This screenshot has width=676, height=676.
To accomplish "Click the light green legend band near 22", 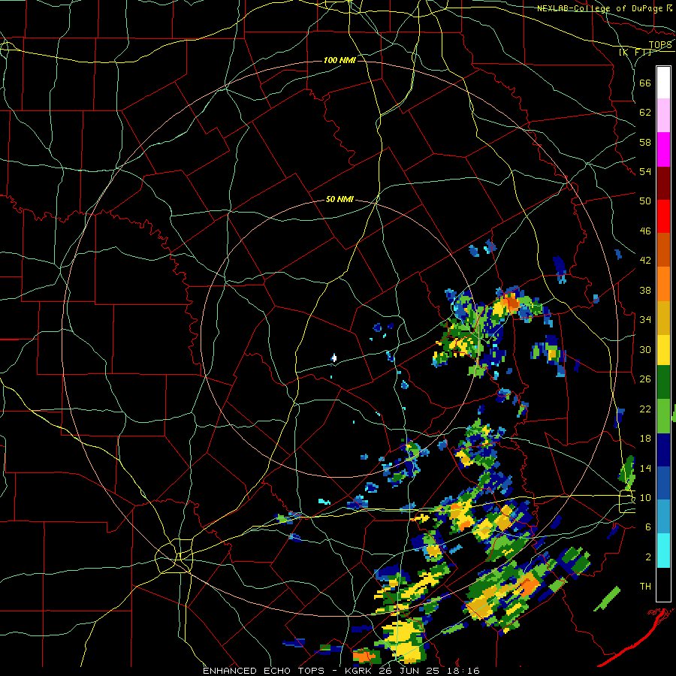I will pyautogui.click(x=663, y=416).
